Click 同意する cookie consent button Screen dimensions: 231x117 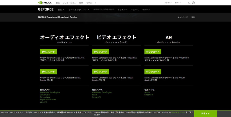coord(206,114)
